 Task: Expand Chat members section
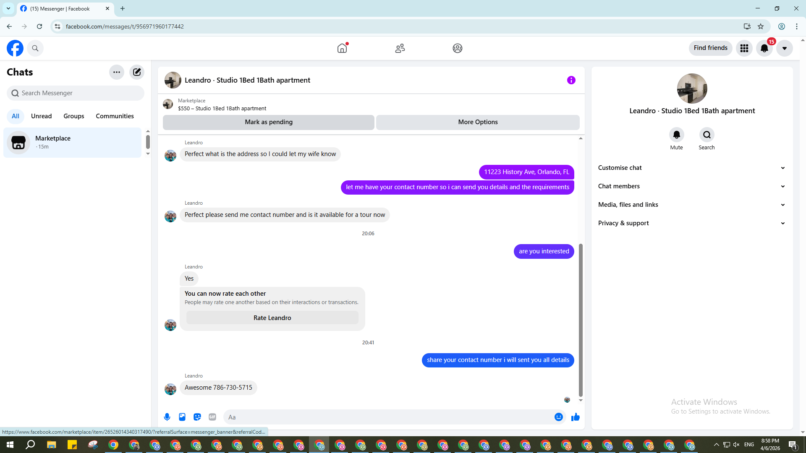692,186
